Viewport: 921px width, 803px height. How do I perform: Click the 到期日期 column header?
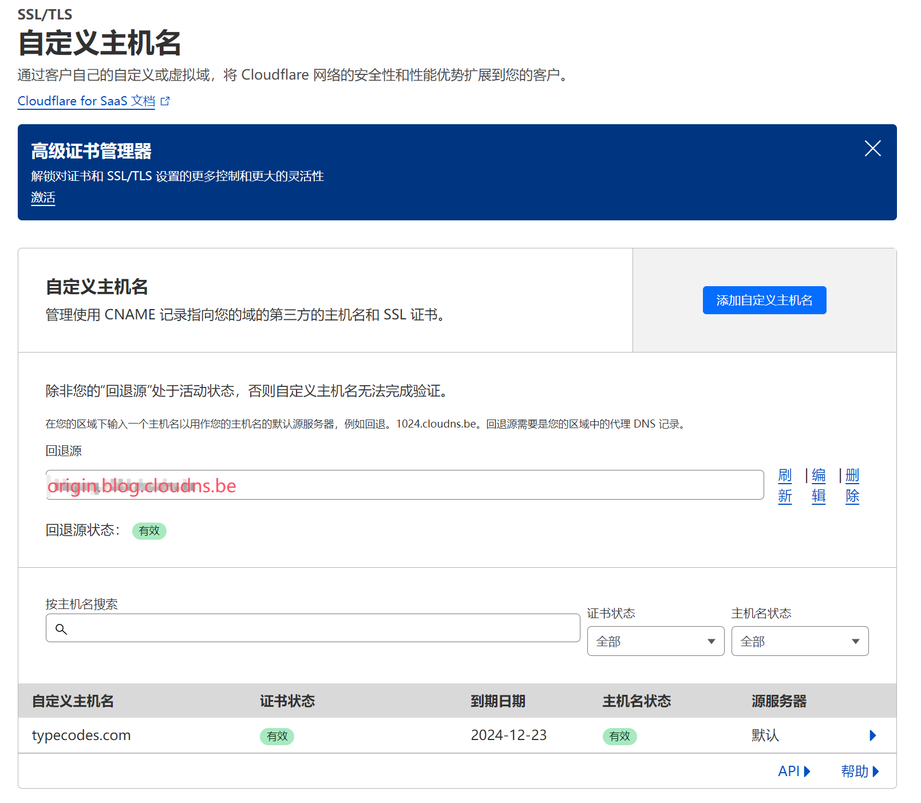[498, 701]
